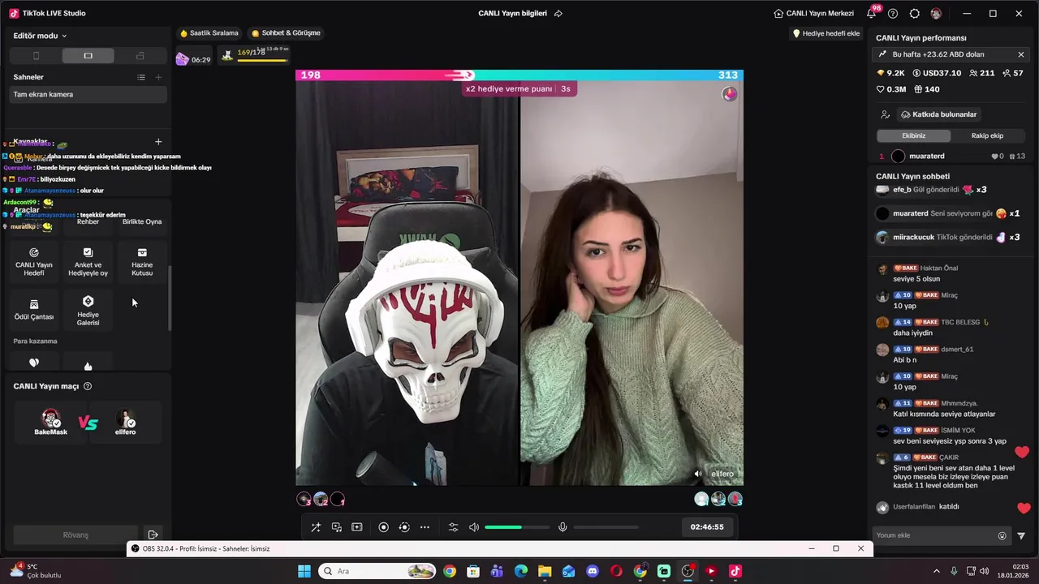Click the Rövanş button

75,535
